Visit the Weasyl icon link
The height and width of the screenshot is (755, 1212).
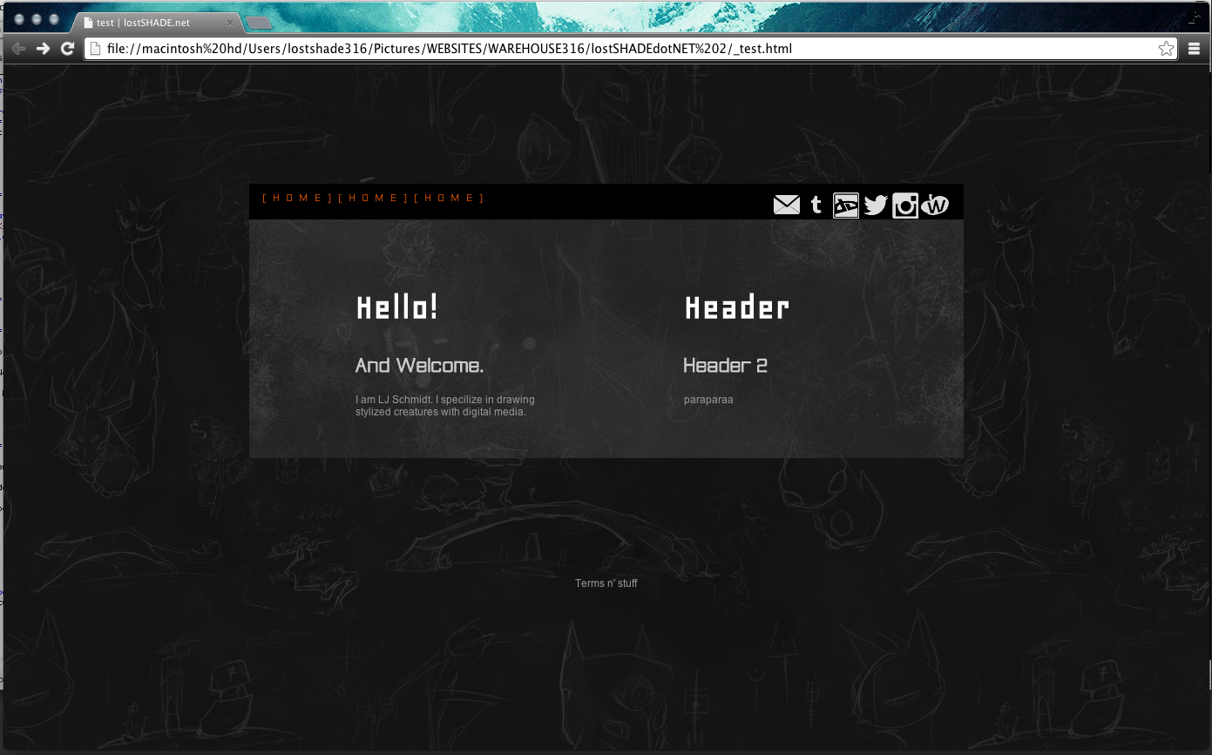(935, 205)
